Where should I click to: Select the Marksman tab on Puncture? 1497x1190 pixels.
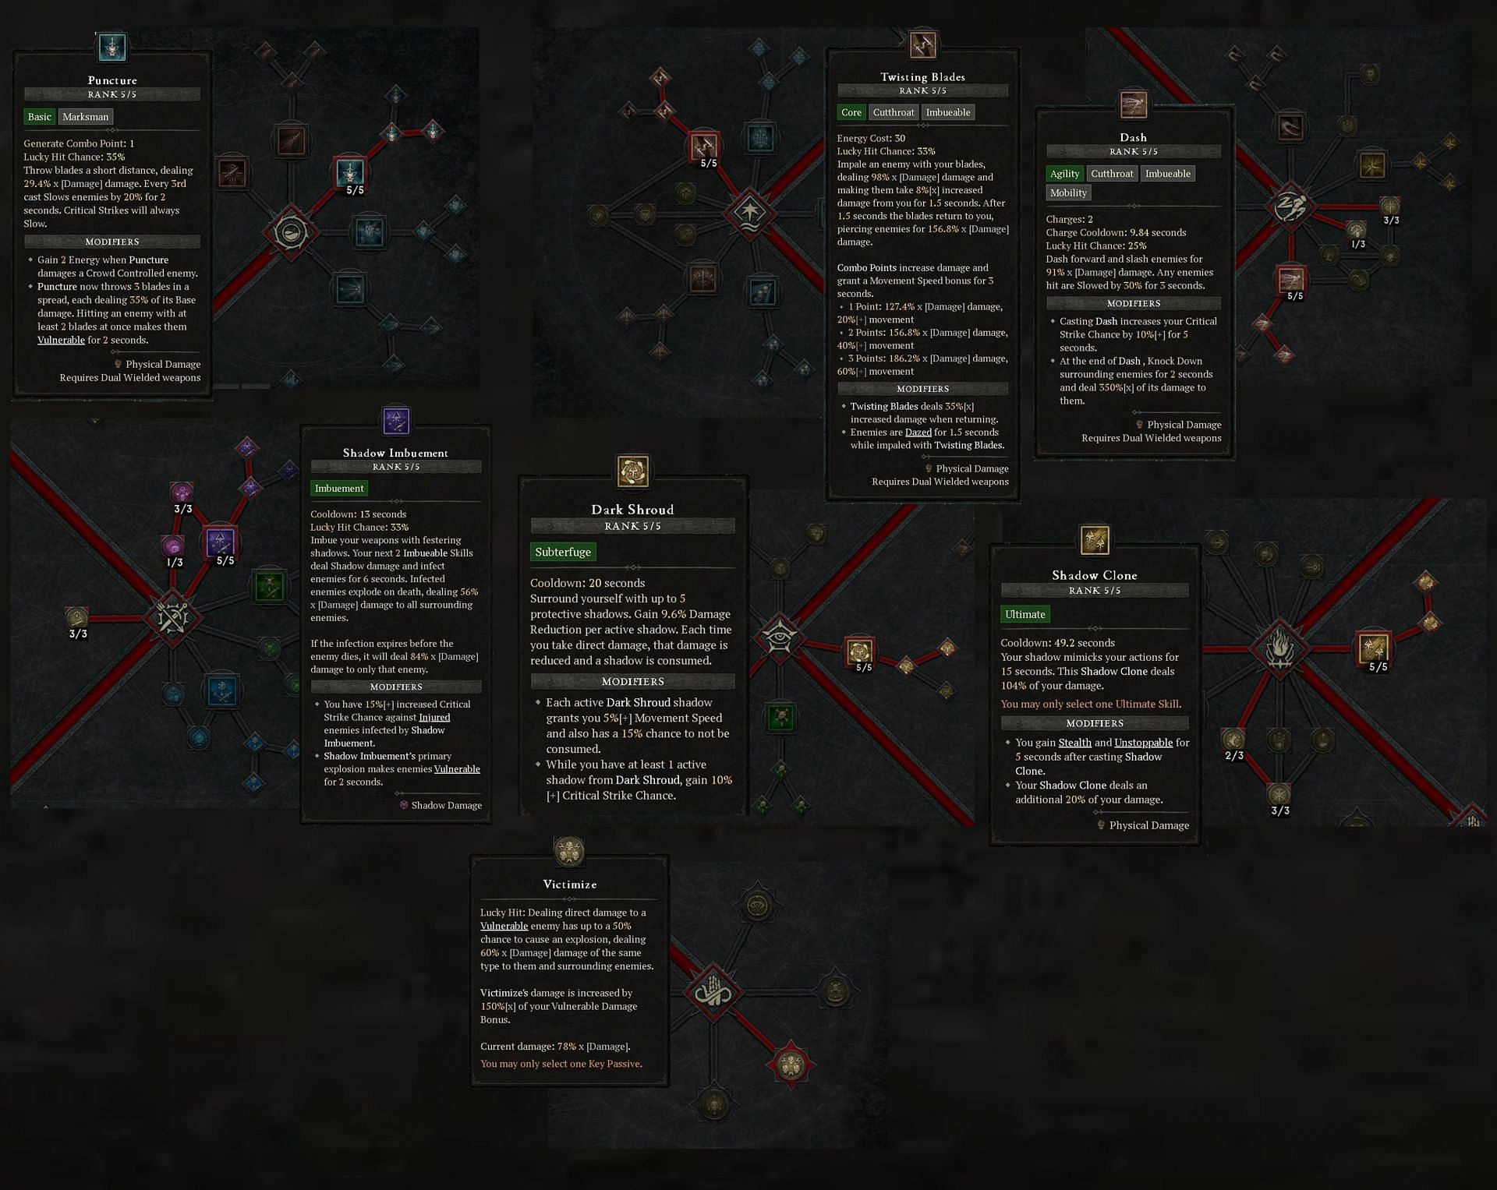point(87,117)
